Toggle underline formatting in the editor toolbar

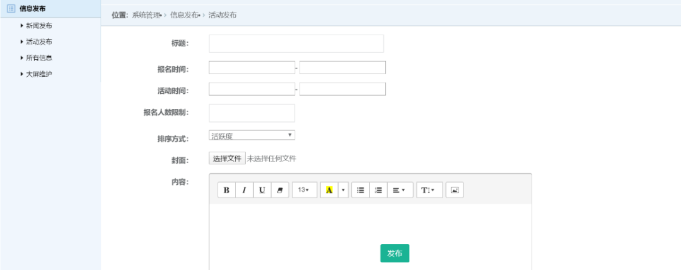(262, 190)
